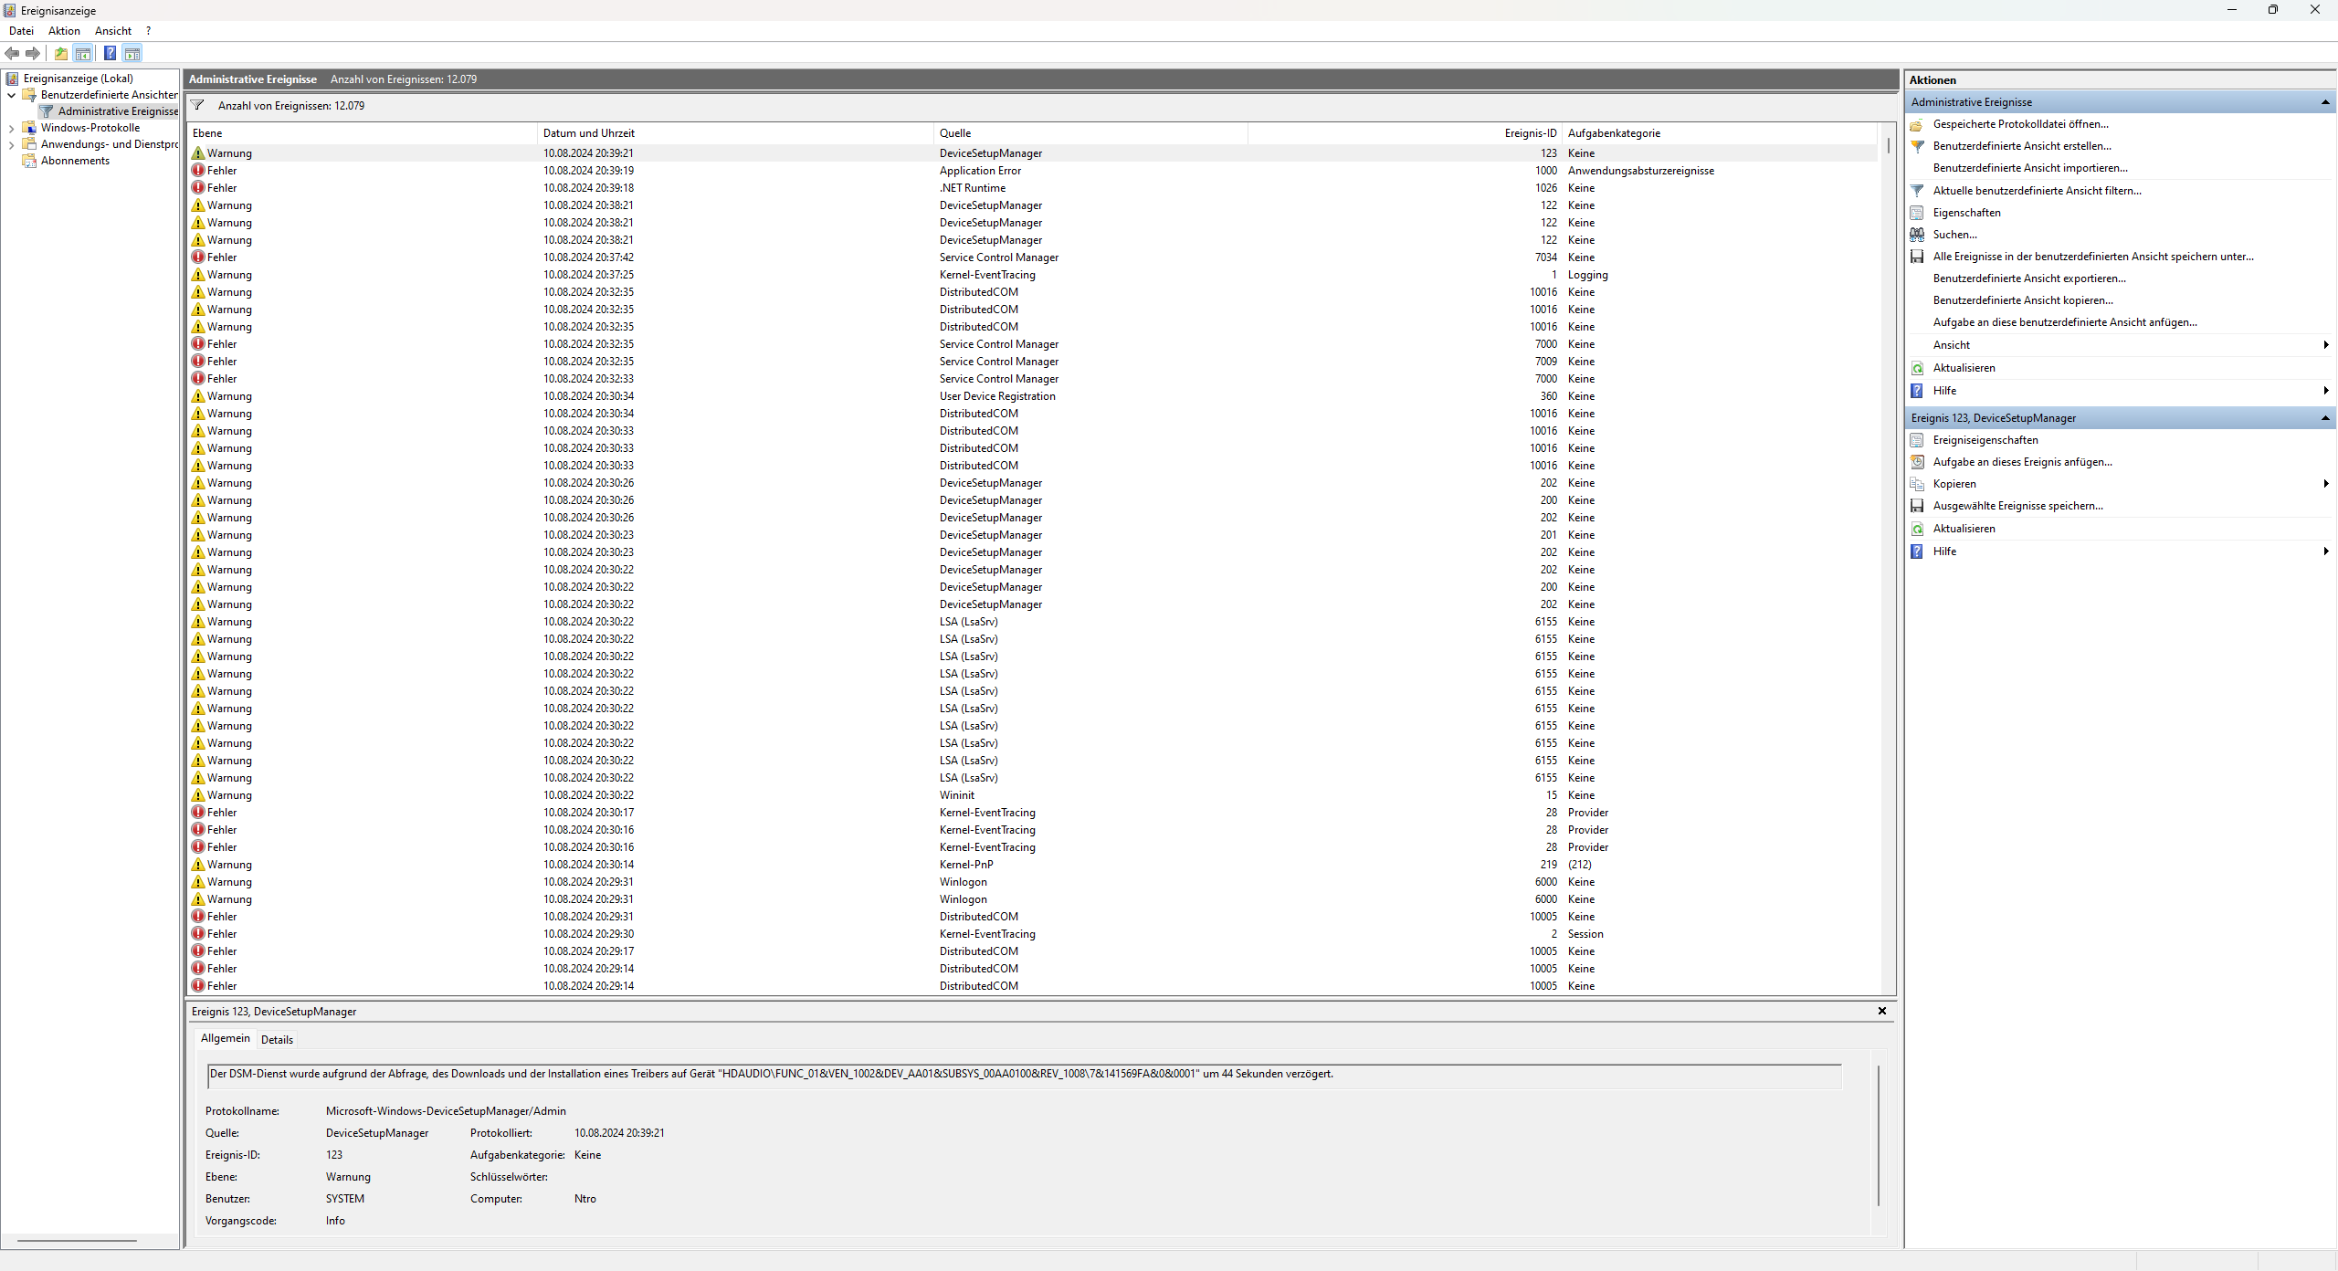
Task: Toggle the show/hide action pane icon
Action: pos(132,53)
